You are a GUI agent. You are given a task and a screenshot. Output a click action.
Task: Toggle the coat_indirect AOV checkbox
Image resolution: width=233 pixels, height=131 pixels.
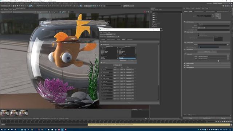(x=102, y=78)
